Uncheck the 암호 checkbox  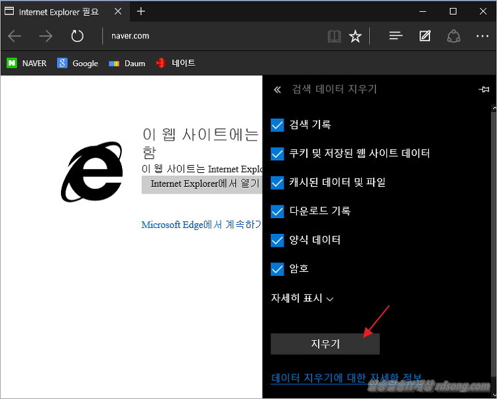(x=278, y=269)
